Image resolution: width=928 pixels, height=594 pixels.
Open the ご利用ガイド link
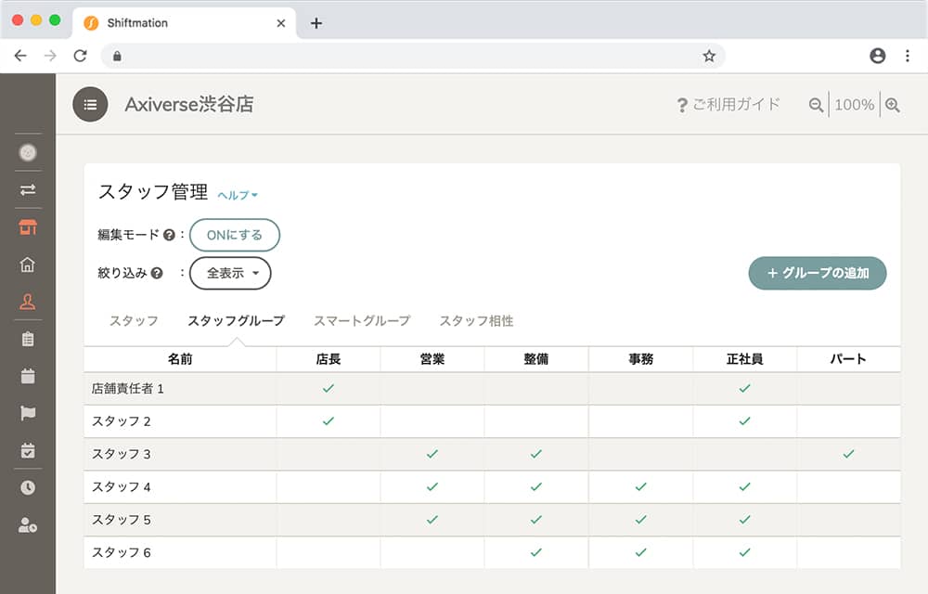point(728,105)
